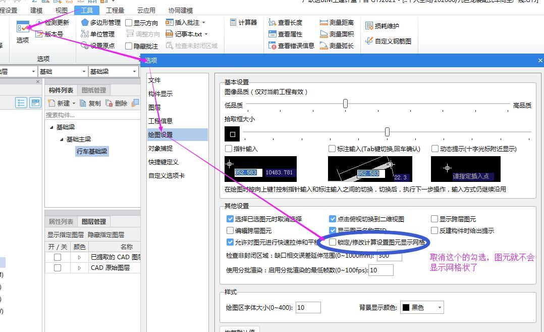Adjust the 拾取框大小 slider handle
Viewport: 544px width, 332px height.
(387, 131)
